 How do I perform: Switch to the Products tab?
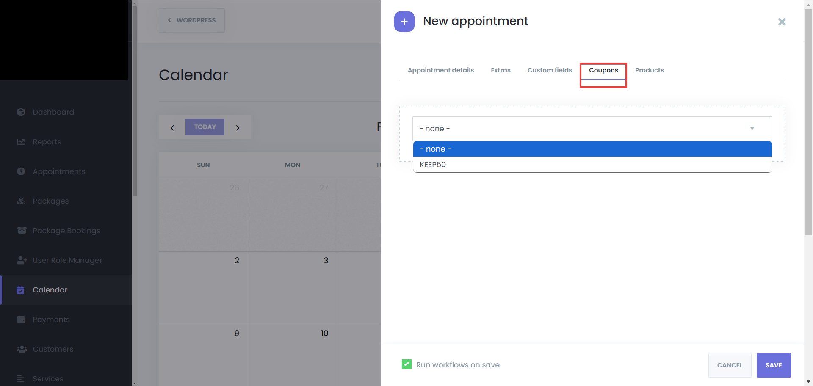(x=649, y=70)
